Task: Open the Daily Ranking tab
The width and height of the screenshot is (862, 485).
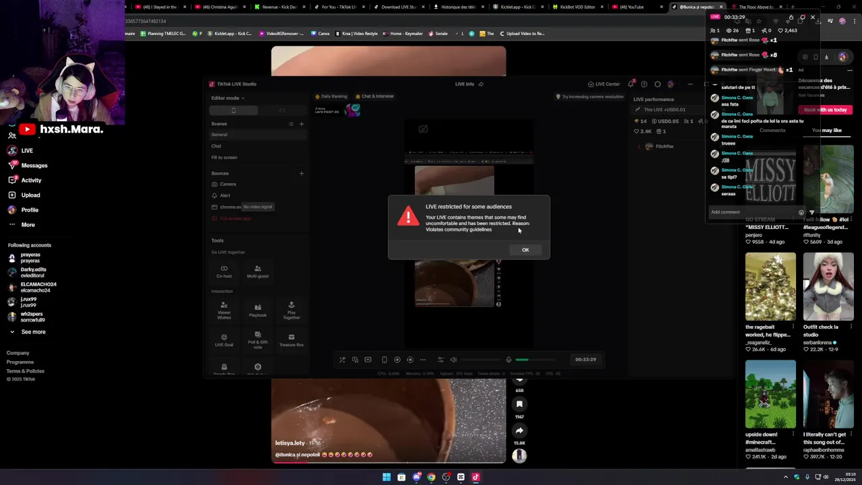Action: 331,96
